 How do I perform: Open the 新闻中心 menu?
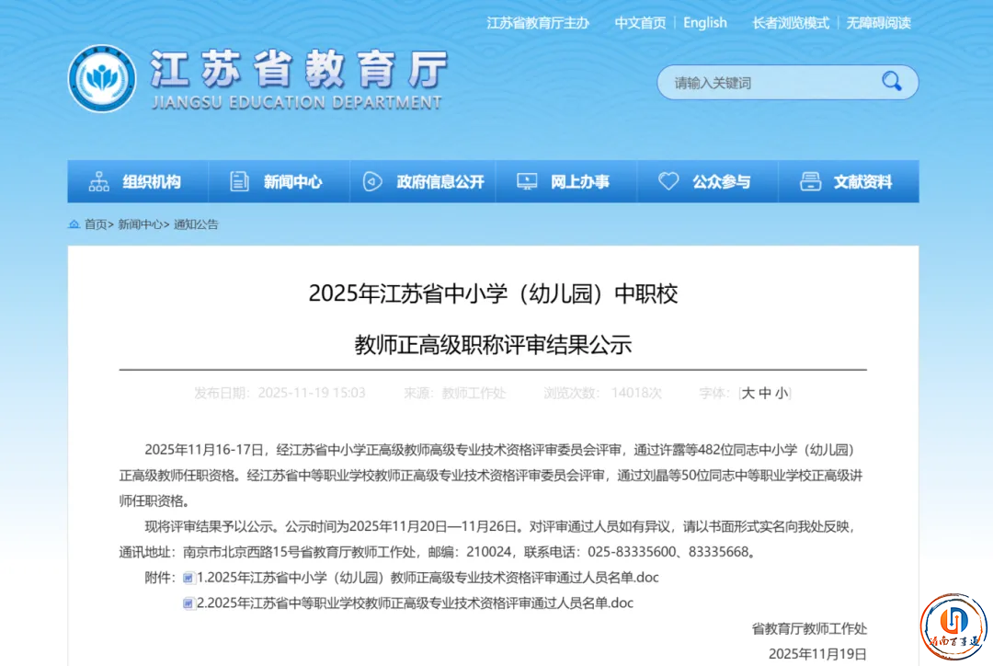tap(292, 182)
